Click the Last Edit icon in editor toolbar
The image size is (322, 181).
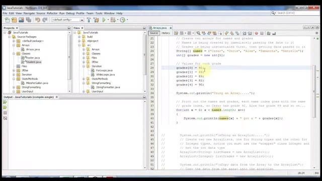tap(176, 33)
